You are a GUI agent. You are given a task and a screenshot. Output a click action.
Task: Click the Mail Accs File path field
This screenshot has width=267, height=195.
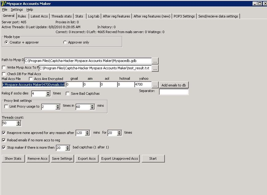34,85
